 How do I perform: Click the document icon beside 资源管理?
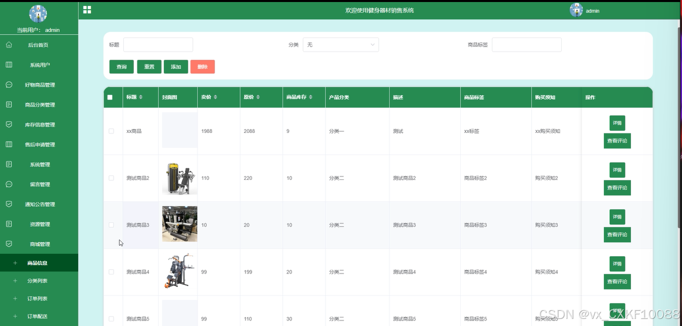9,224
